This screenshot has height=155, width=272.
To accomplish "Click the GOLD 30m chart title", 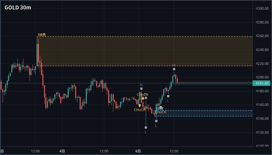I will click(18, 8).
